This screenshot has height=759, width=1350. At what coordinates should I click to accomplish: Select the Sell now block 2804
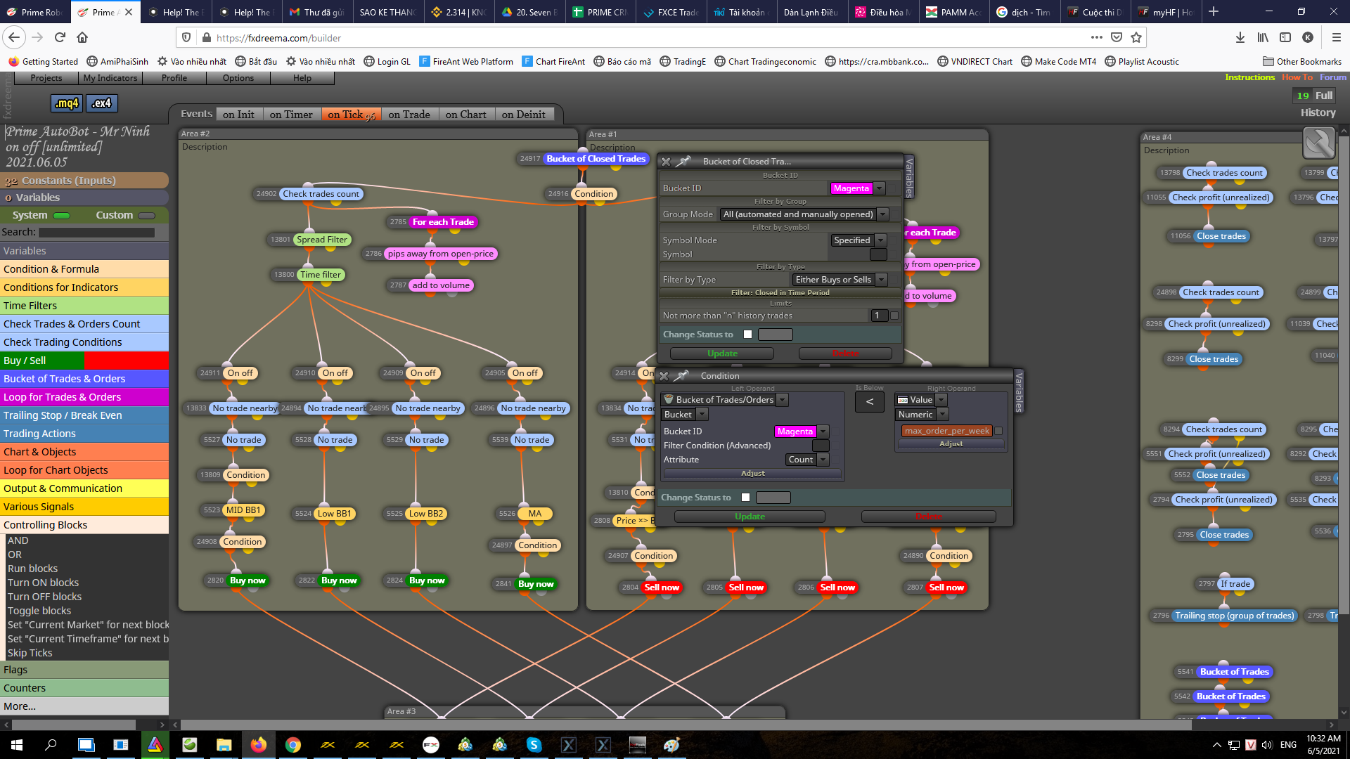(x=662, y=588)
